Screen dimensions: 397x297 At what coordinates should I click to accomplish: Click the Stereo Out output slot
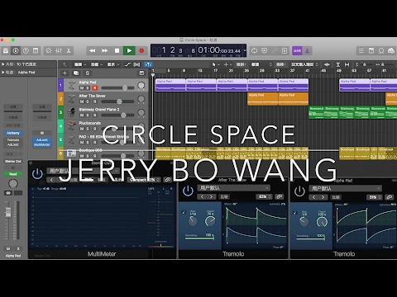click(13, 162)
